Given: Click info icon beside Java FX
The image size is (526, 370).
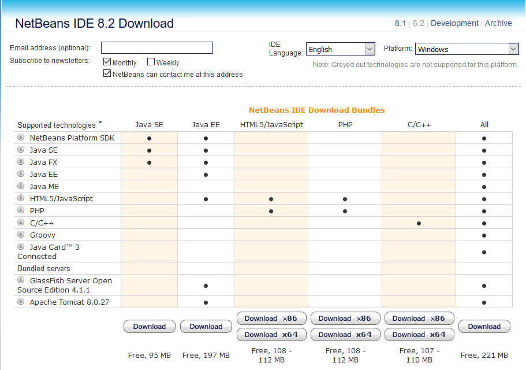Looking at the screenshot, I should (x=21, y=162).
